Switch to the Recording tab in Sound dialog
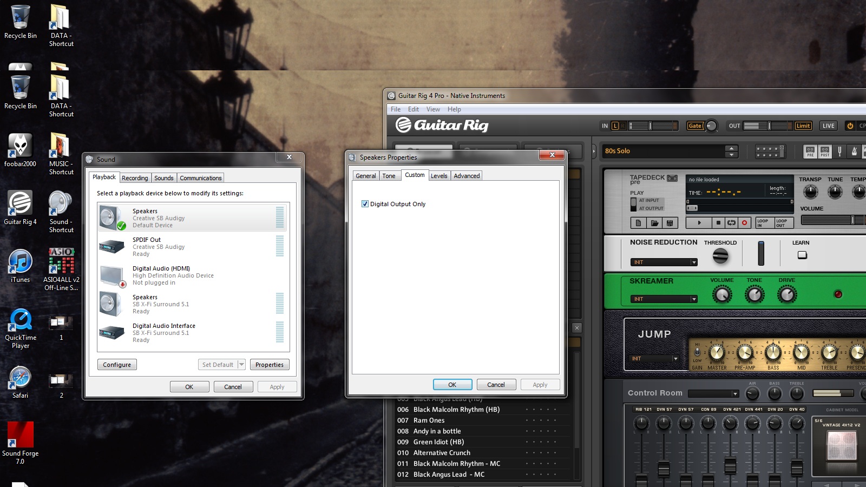This screenshot has width=866, height=487. [135, 178]
